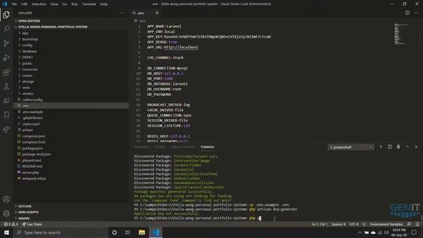Image resolution: width=423 pixels, height=238 pixels.
Task: Open the Edit menu
Action: tap(24, 4)
